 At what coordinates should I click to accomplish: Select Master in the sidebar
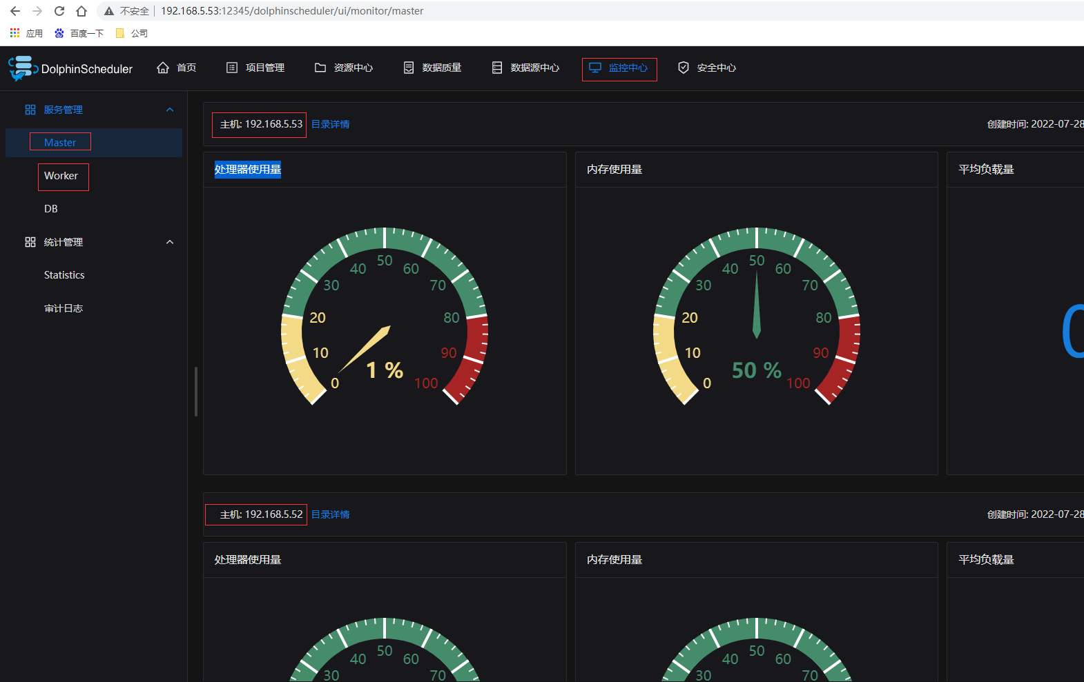click(60, 143)
